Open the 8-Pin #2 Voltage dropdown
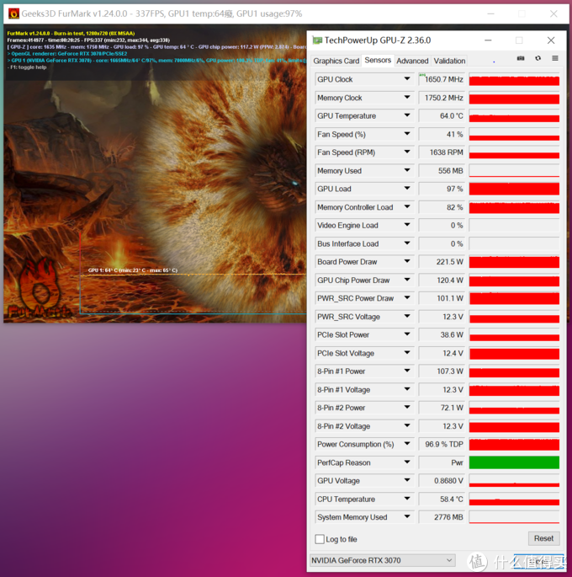Screen dimensions: 572x577 point(407,425)
